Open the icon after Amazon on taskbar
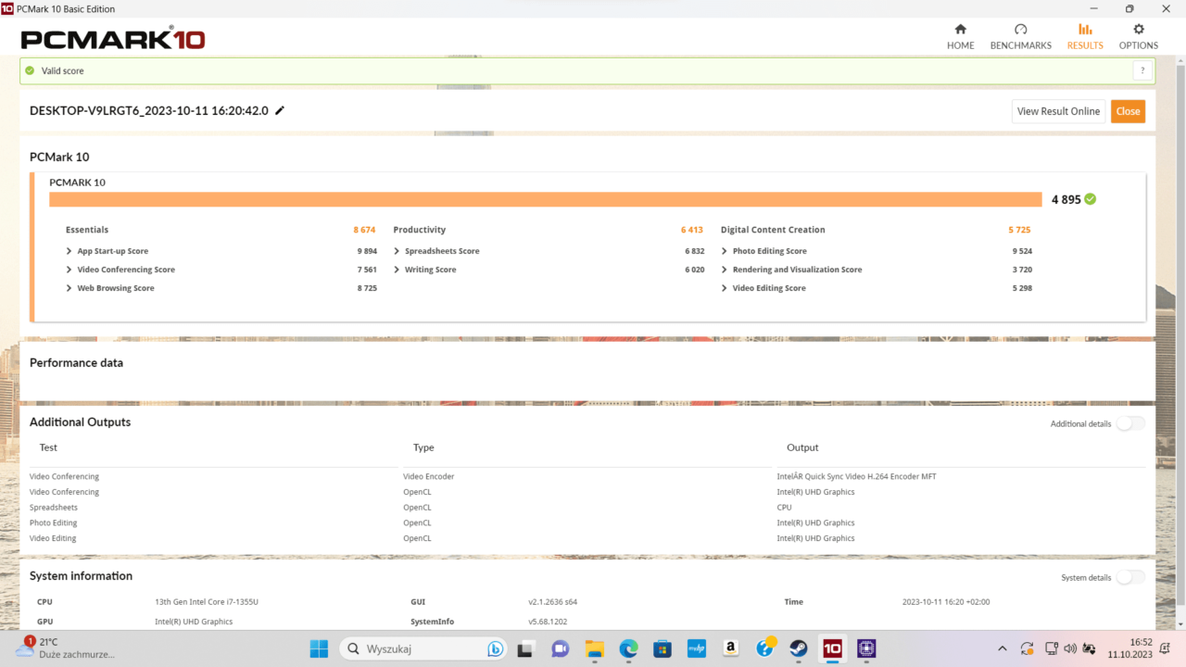Image resolution: width=1186 pixels, height=667 pixels. (x=765, y=648)
